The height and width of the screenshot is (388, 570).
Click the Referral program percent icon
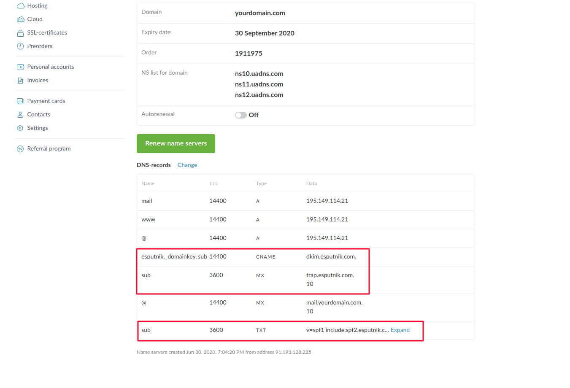pyautogui.click(x=20, y=149)
